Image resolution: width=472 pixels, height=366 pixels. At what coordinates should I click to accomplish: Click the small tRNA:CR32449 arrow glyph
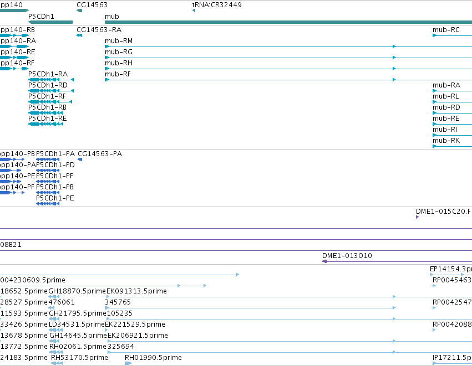[x=194, y=11]
